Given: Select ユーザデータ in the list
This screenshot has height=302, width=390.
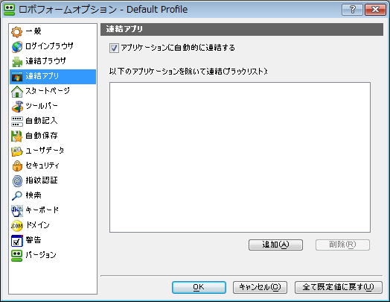Looking at the screenshot, I should 45,151.
